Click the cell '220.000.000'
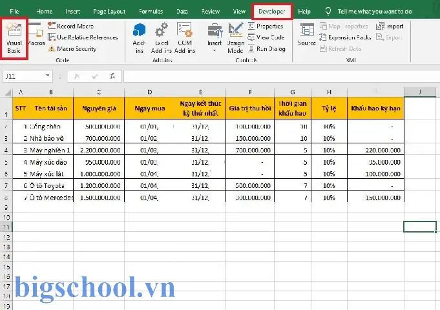 click(x=376, y=150)
